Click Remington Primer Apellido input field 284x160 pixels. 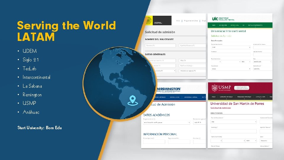pos(154,142)
